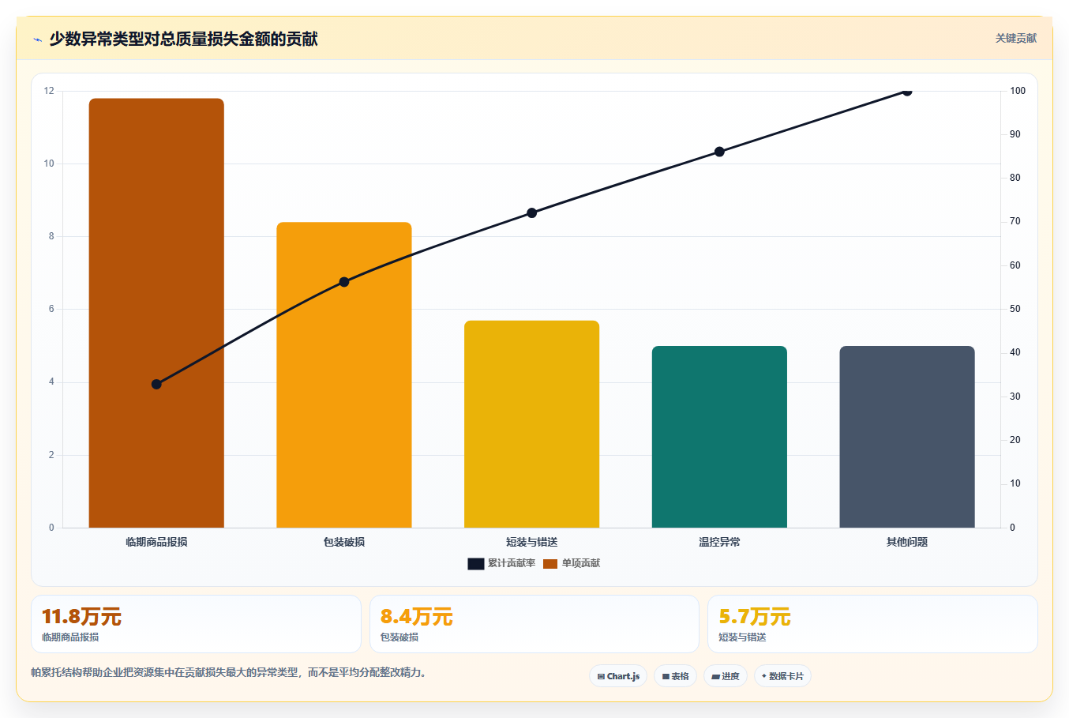Toggle the 累计贡献率 legend swatch
The width and height of the screenshot is (1069, 718).
(475, 563)
